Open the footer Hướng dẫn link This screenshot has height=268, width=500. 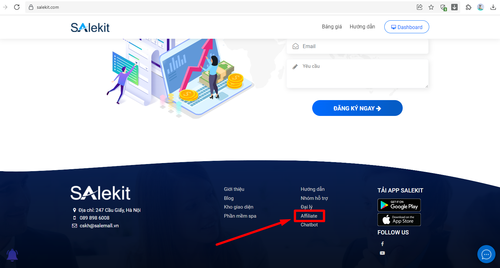[x=313, y=189]
